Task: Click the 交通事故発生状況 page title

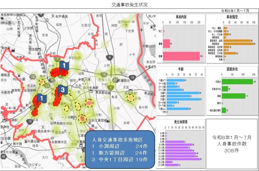Action: [129, 5]
